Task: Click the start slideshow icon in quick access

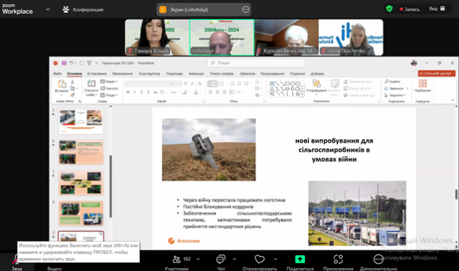Action: [x=89, y=63]
